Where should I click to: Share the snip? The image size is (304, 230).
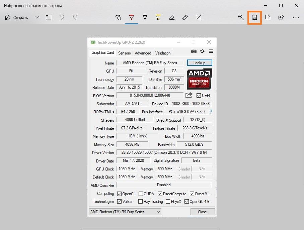tap(281, 17)
